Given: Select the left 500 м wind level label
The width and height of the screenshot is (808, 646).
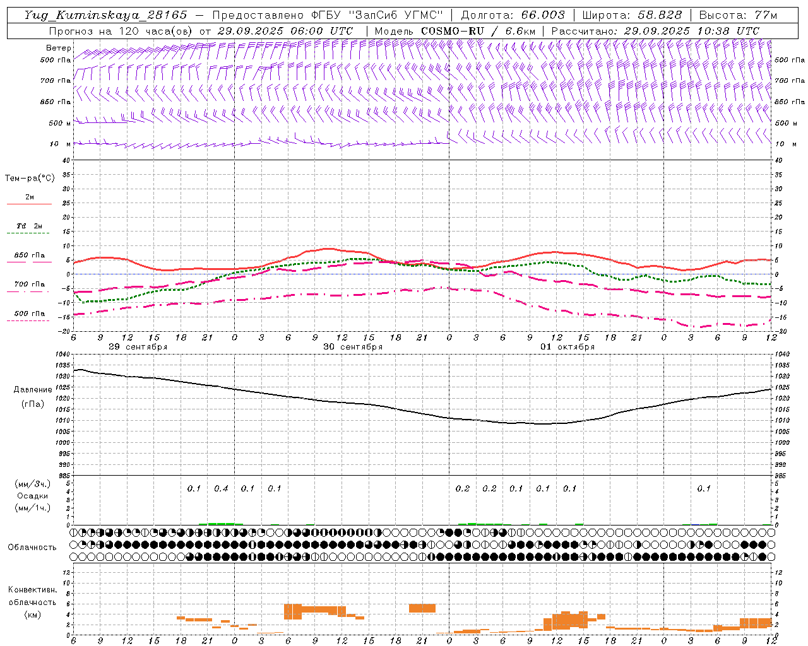Looking at the screenshot, I should coord(60,123).
